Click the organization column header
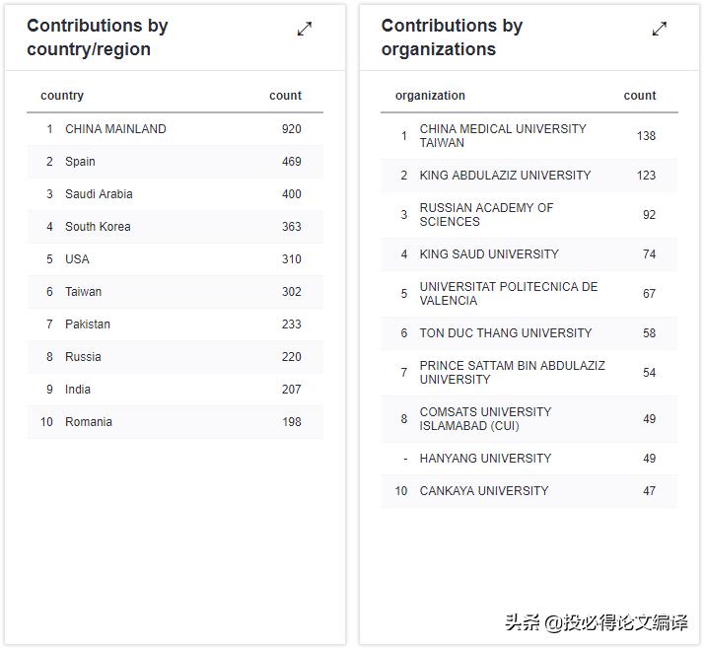The height and width of the screenshot is (648, 704). pyautogui.click(x=430, y=96)
